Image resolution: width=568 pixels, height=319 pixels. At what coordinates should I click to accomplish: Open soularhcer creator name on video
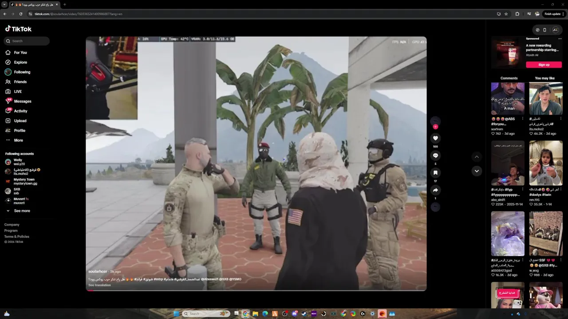[x=98, y=271]
